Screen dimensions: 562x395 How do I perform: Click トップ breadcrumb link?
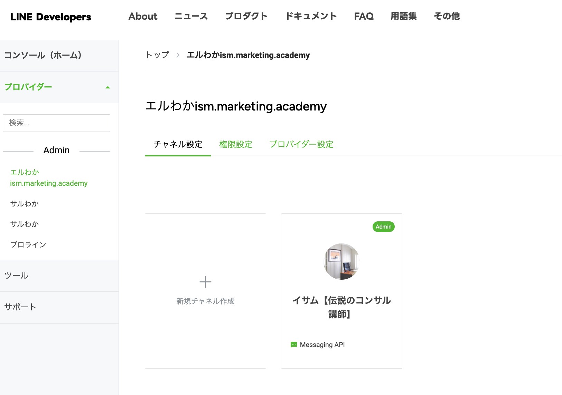(x=157, y=55)
